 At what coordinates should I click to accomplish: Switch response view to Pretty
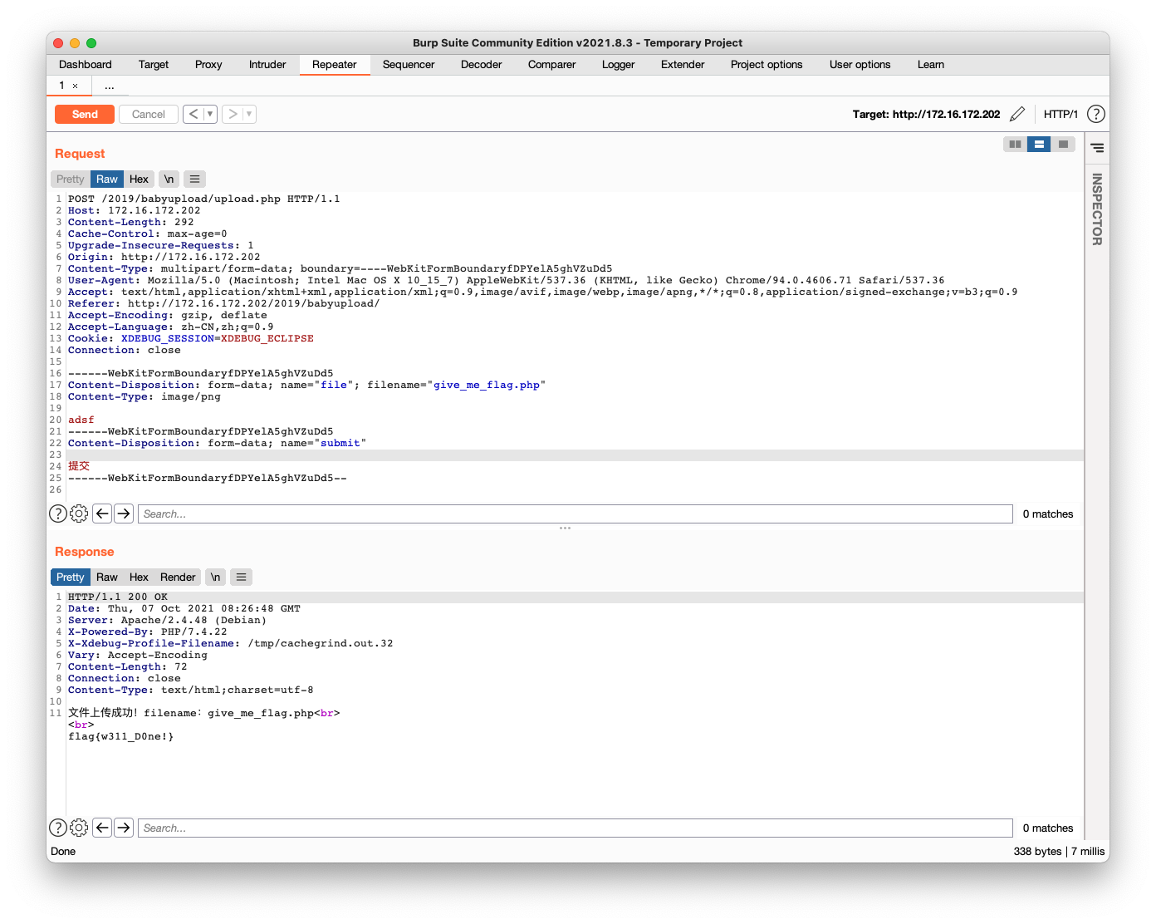point(71,577)
